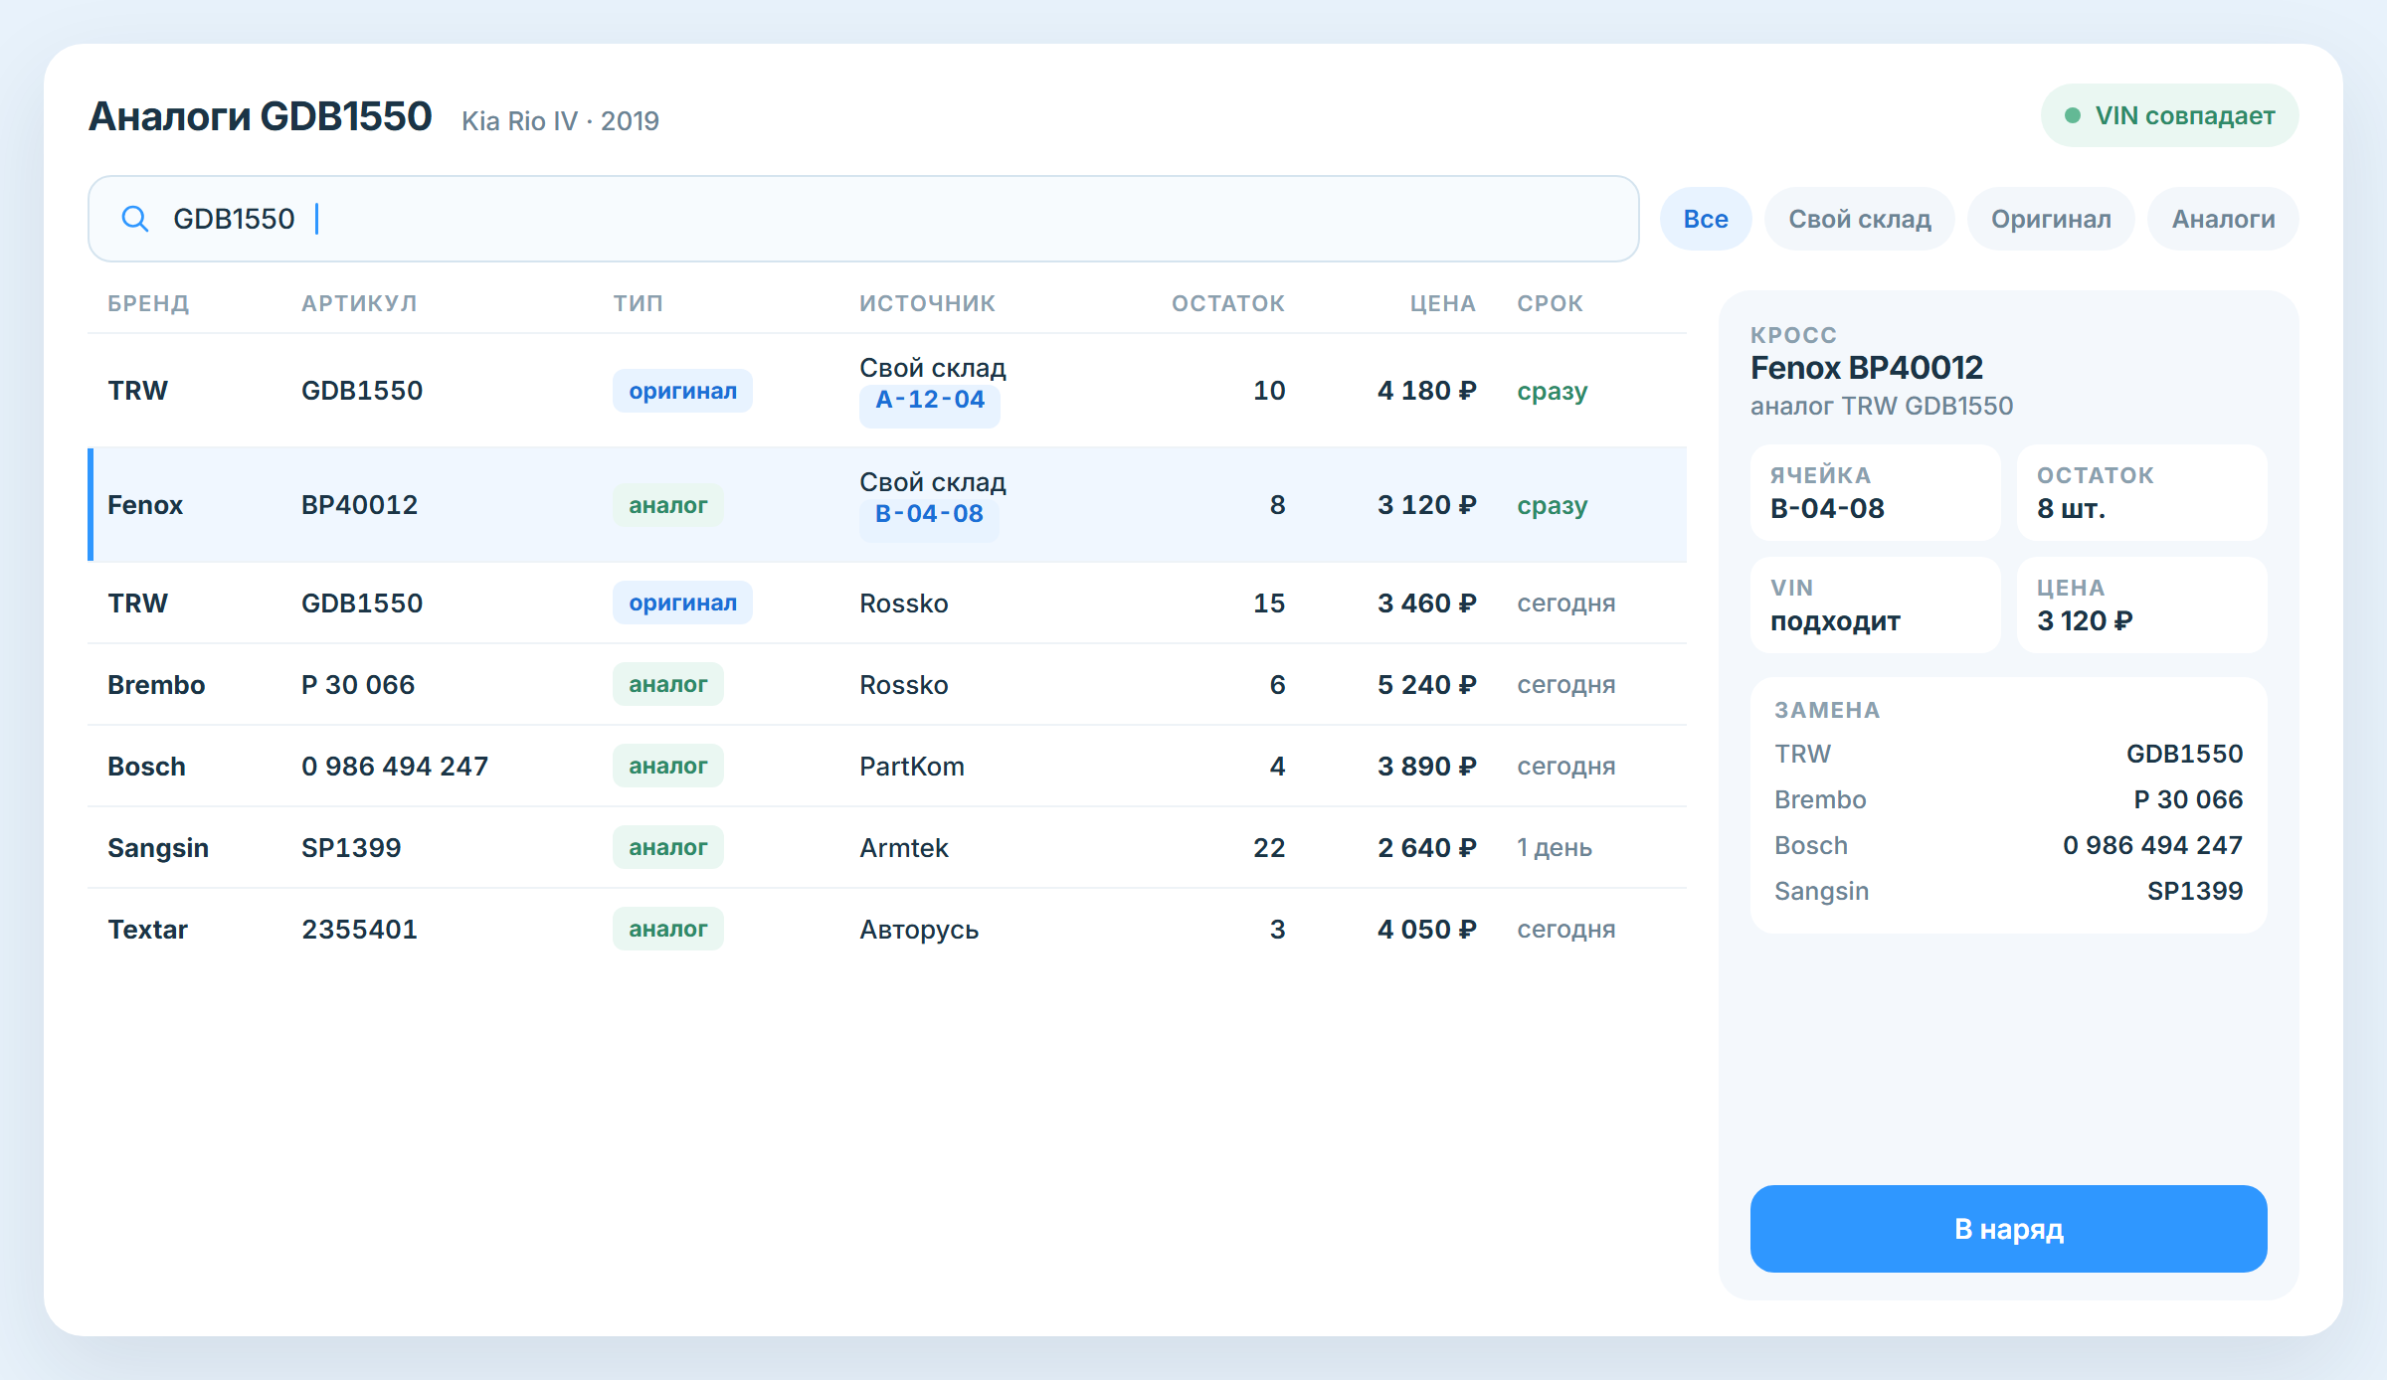2387x1380 pixels.
Task: Select the Brembo P 30 066 row
Action: 887,685
